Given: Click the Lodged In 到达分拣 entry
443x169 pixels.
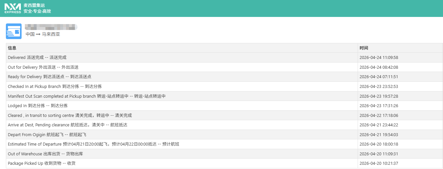Looking at the screenshot, I should (38, 106).
